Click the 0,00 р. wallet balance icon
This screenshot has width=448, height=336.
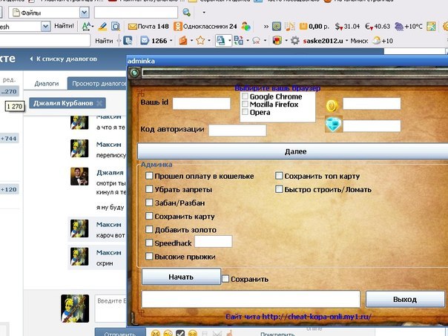[x=303, y=27]
